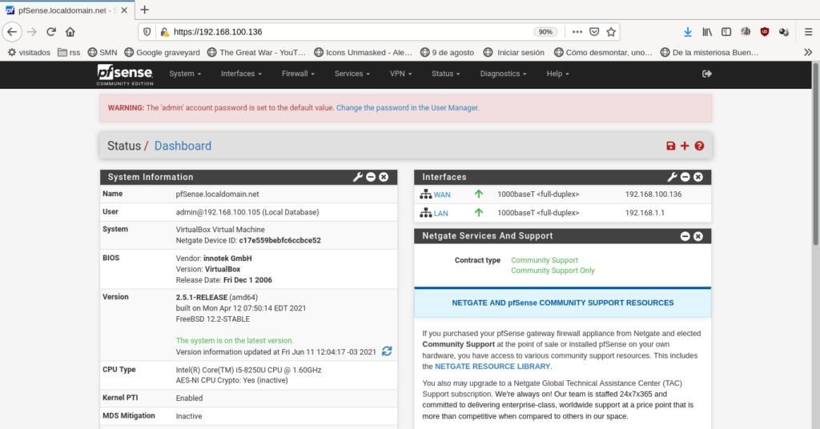The width and height of the screenshot is (820, 429).
Task: Open the 'Iniciar sesión' bookmark
Action: (x=514, y=52)
